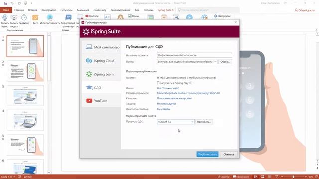The width and height of the screenshot is (319, 179).
Task: Enable Запускать в iSpring Play checkbox
Action: click(158, 83)
